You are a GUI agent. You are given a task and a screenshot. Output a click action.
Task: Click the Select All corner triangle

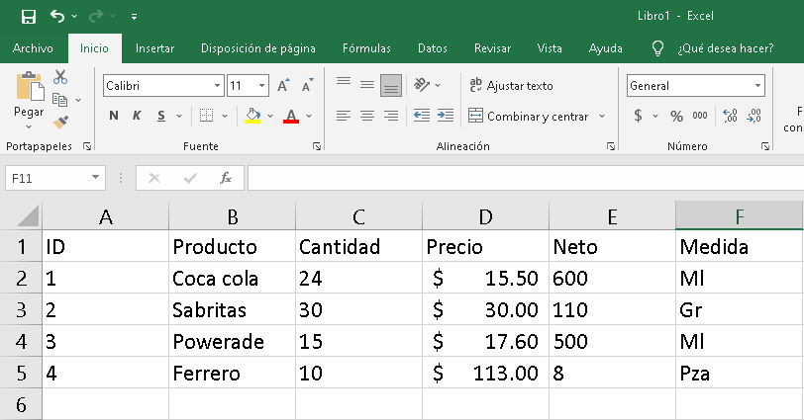click(28, 215)
